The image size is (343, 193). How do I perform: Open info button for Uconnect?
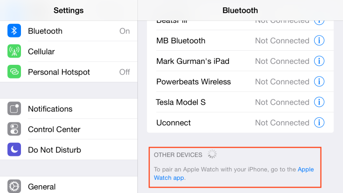[x=319, y=122]
